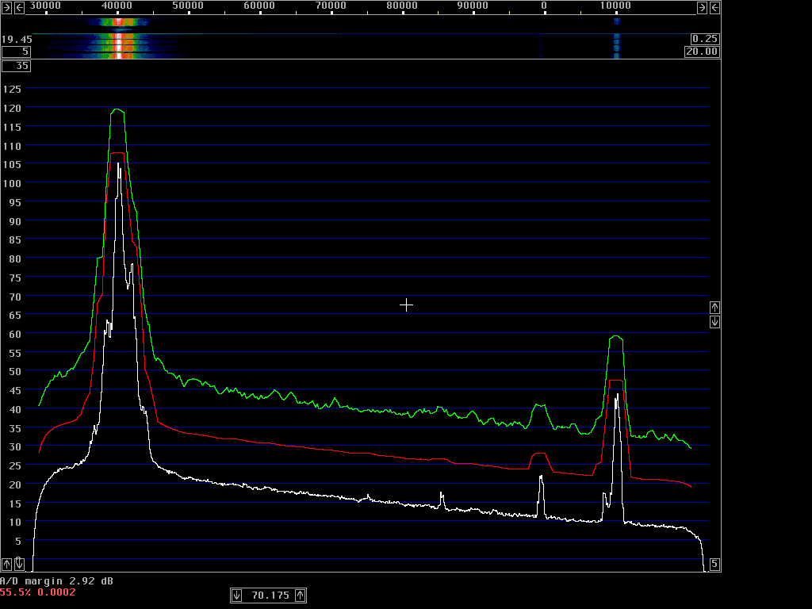812x609 pixels.
Task: Click the white crosshair cursor in the spectrum
Action: [407, 305]
